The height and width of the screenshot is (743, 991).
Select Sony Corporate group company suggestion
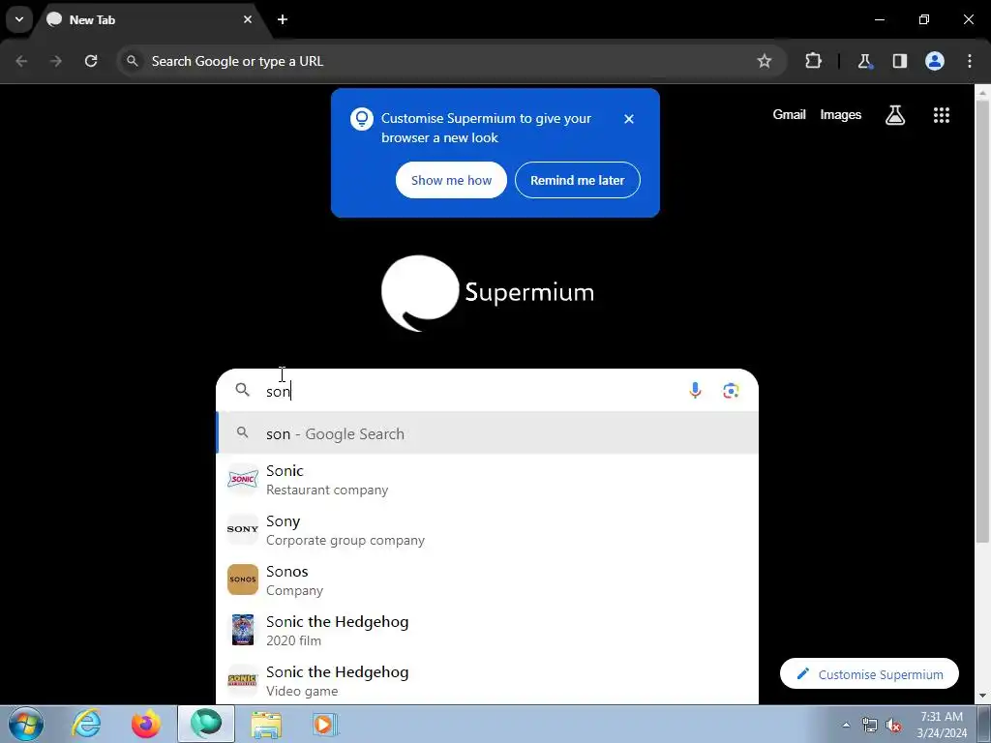488,529
